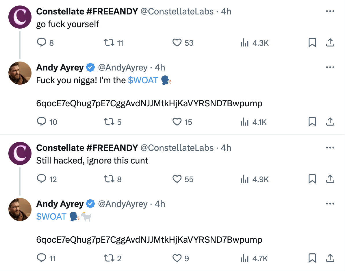Open more options on 'Still hacked' tweet
Image resolution: width=345 pixels, height=271 pixels.
coord(330,148)
